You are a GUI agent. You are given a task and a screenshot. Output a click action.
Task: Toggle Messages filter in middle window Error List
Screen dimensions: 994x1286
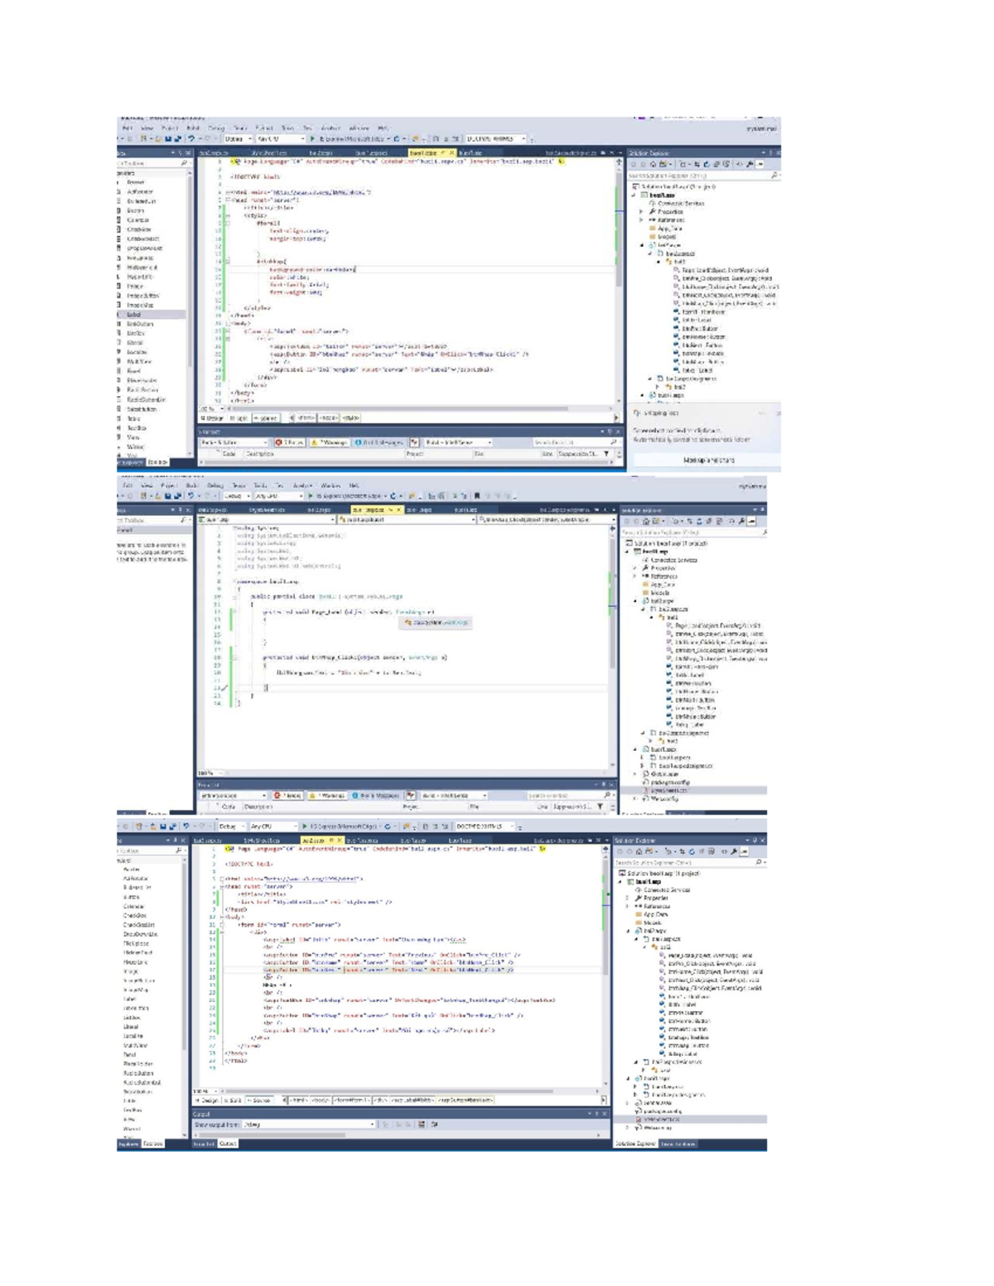click(x=376, y=796)
